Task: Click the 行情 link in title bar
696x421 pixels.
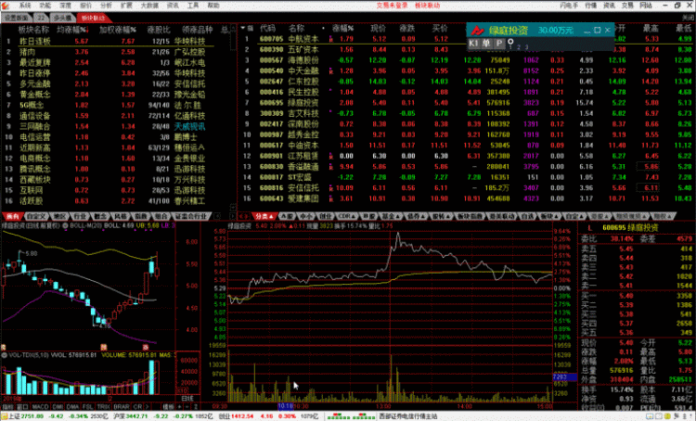Action: 591,6
